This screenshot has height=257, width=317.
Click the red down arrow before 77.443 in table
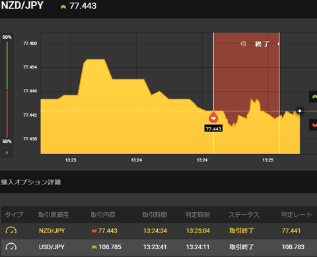click(x=94, y=231)
